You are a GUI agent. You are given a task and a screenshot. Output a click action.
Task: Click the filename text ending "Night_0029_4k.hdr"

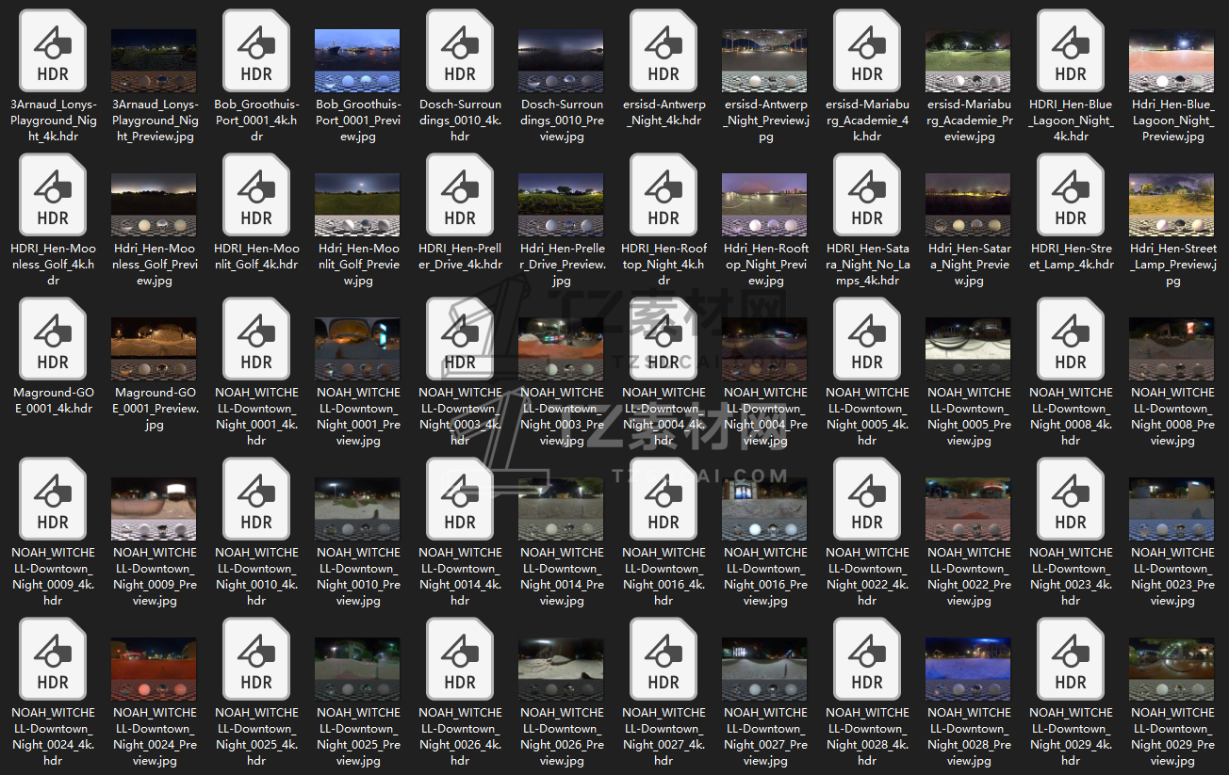click(1071, 736)
